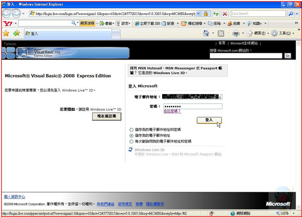Click the Microsoft.com search text field
The image size is (302, 217).
coord(246,56)
